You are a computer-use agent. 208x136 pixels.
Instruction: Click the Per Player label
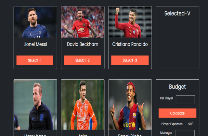[x=166, y=98]
